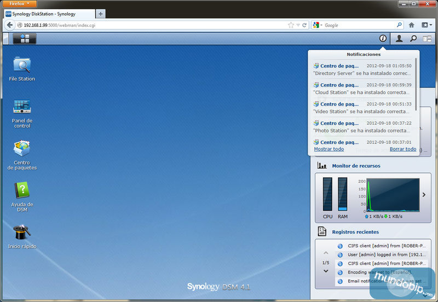Screen dimensions: 438x302
Task: Select the 'Encoding was set to' log entry
Action: click(x=381, y=272)
